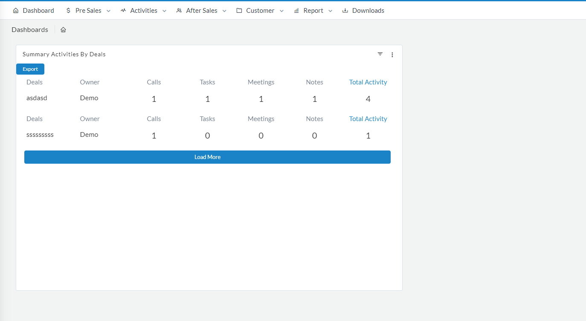Screen dimensions: 586x321
Task: Expand the Activities dropdown chevron
Action: 164,11
